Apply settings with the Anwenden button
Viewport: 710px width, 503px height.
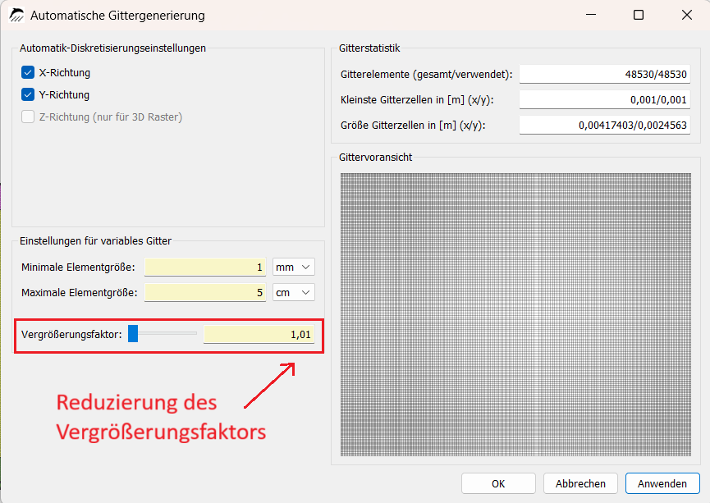[662, 483]
